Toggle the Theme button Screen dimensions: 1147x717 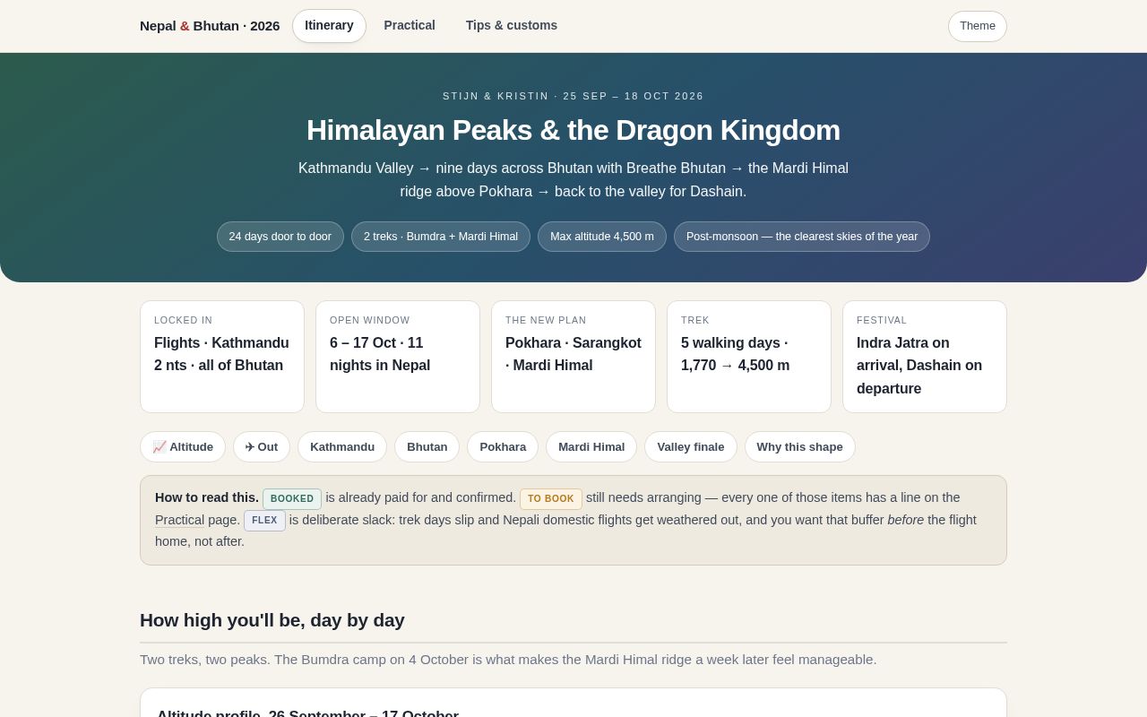978,26
